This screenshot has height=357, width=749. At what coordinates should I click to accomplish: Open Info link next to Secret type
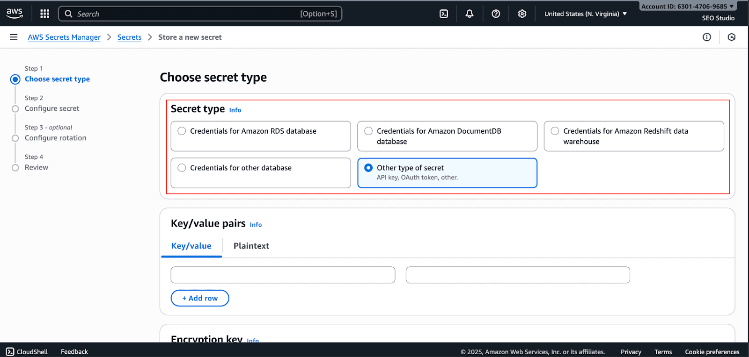[235, 110]
